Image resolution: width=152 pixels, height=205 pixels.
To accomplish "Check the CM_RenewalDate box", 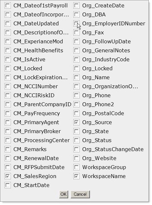I will [x=8, y=158].
